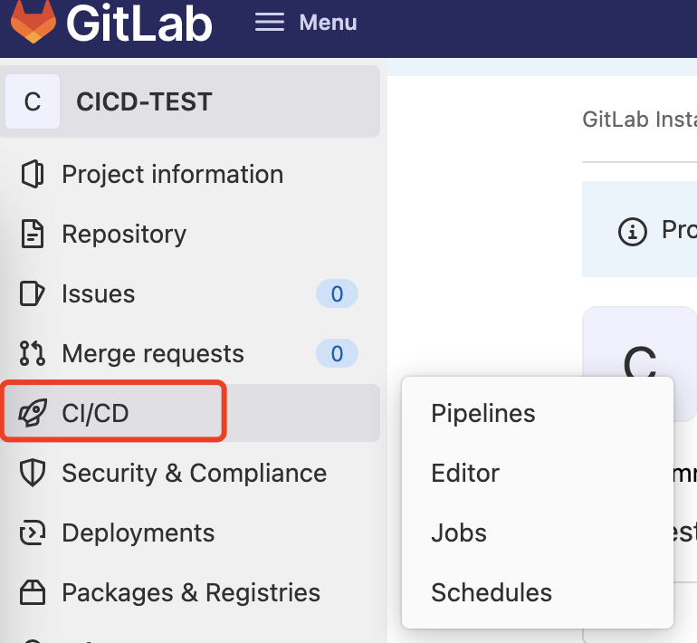Viewport: 697px width, 643px height.
Task: Click the C project avatar in sidebar
Action: coord(33,101)
